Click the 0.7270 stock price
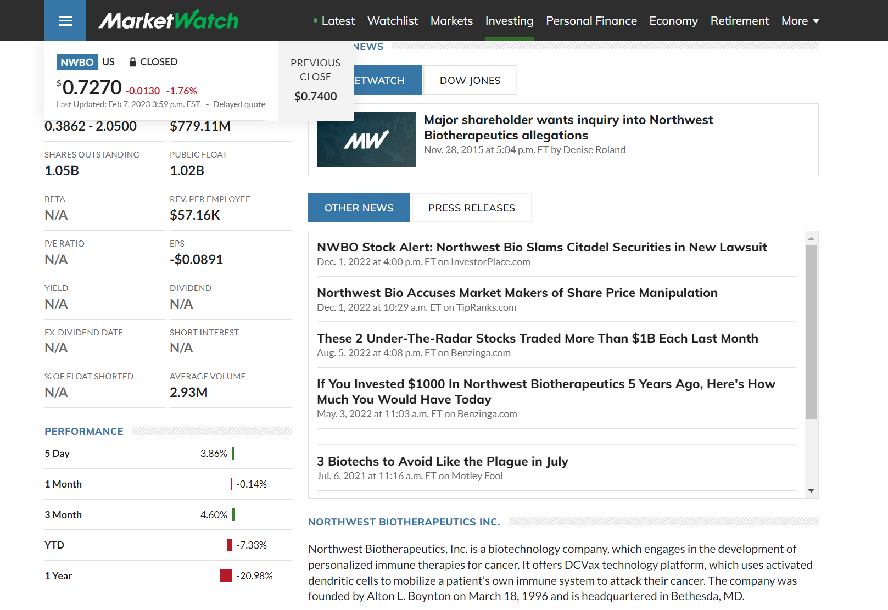The height and width of the screenshot is (610, 888). [x=92, y=87]
